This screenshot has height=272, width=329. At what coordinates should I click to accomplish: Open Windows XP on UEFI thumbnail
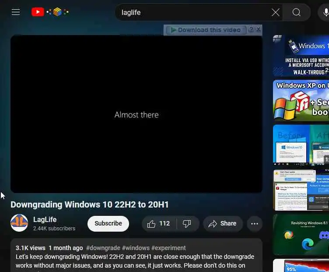coord(301,100)
